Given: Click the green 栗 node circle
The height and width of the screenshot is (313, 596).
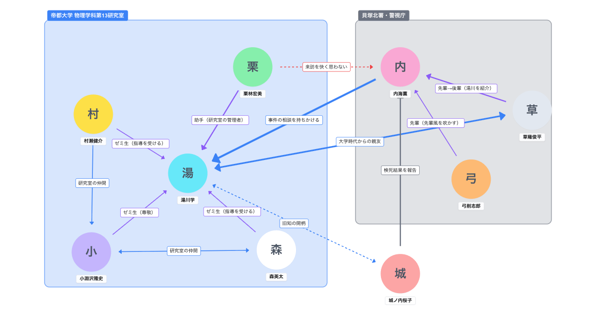Looking at the screenshot, I should [x=253, y=67].
